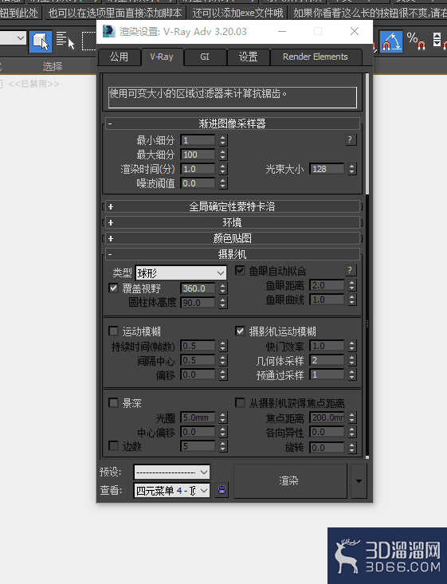
Task: Click the progressive sampler help button
Action: [x=350, y=140]
